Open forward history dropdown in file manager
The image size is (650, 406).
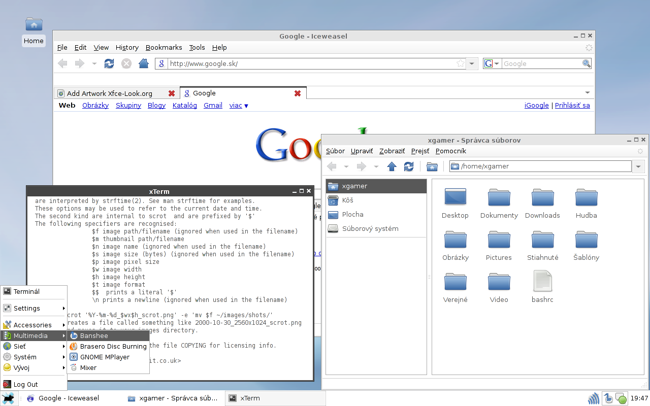(x=376, y=166)
